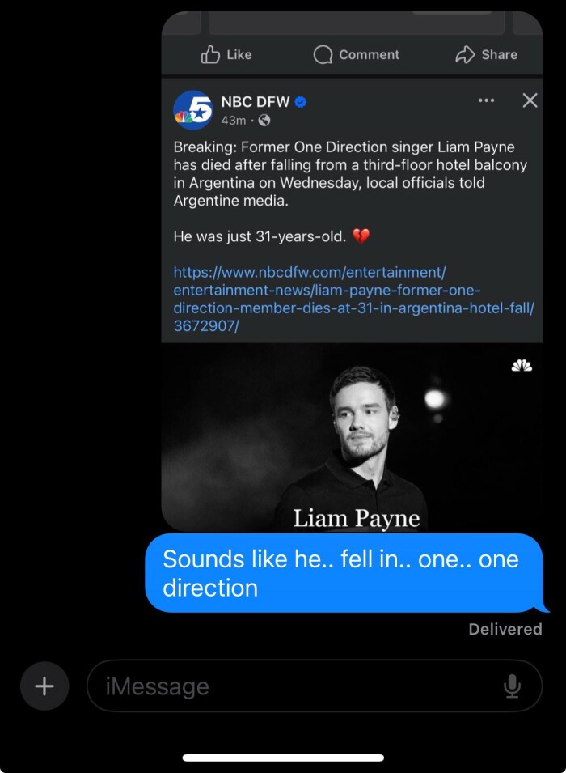Tap the microphone dictation icon

pos(512,686)
